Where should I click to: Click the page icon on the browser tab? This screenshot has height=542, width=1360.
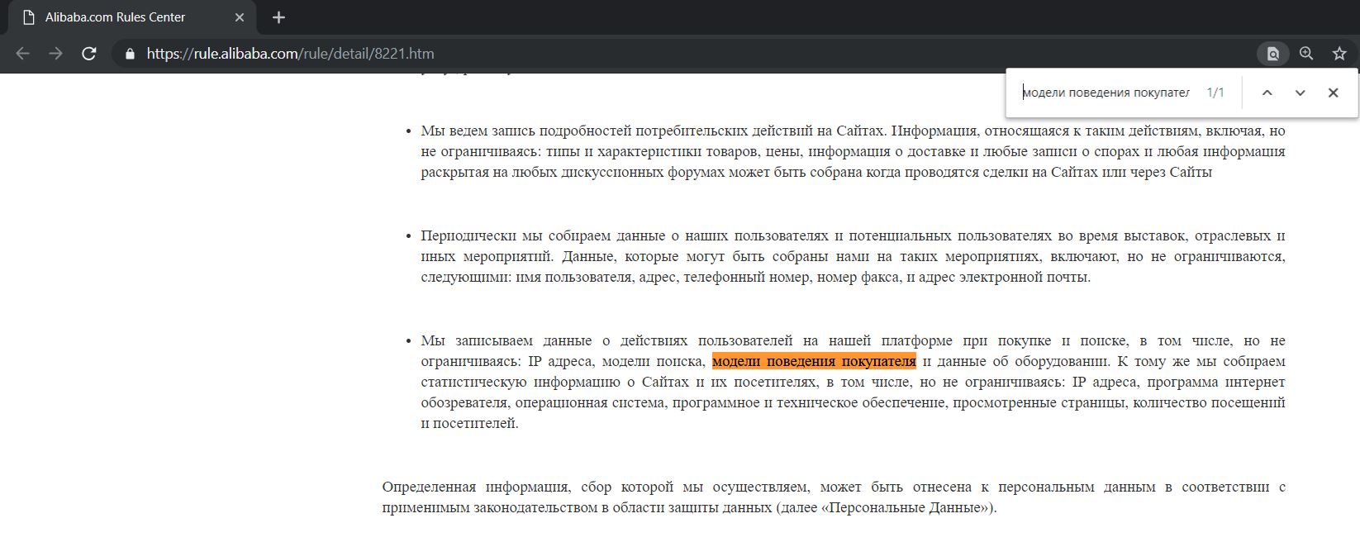(29, 17)
